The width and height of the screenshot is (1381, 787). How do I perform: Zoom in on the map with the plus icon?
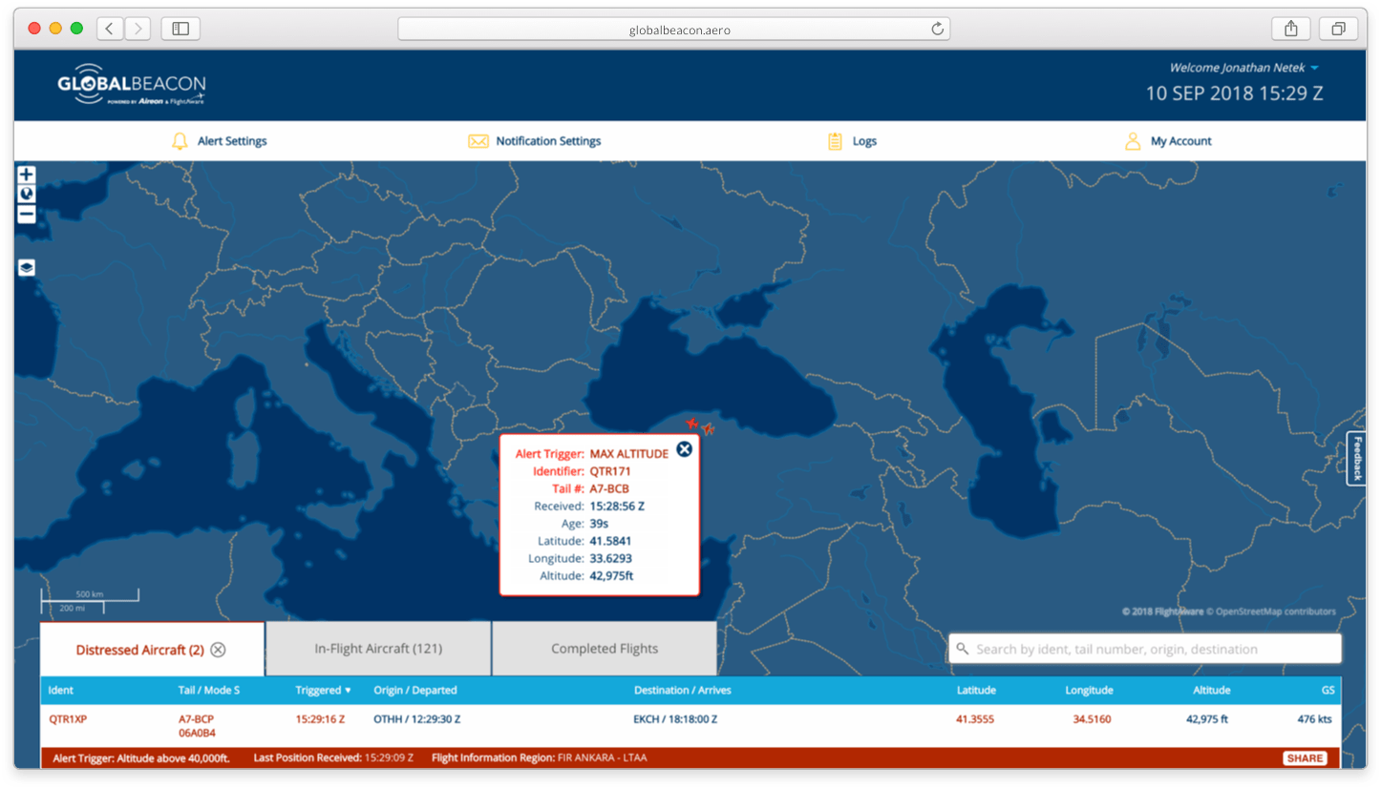click(x=26, y=174)
